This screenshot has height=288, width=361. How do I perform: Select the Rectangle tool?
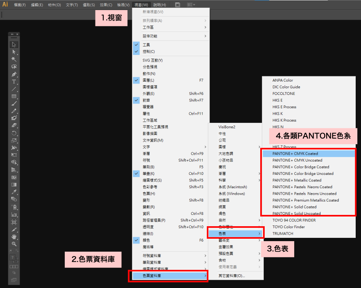14,96
